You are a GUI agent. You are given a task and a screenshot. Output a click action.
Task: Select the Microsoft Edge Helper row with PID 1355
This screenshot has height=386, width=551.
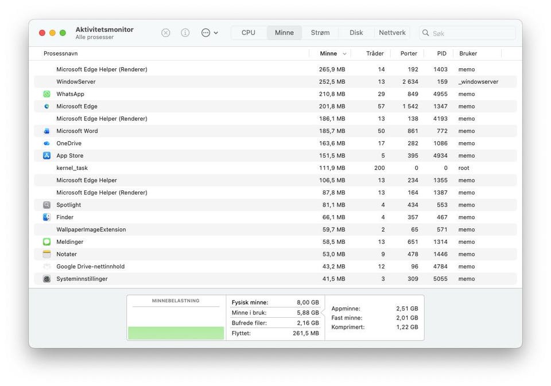[275, 180]
